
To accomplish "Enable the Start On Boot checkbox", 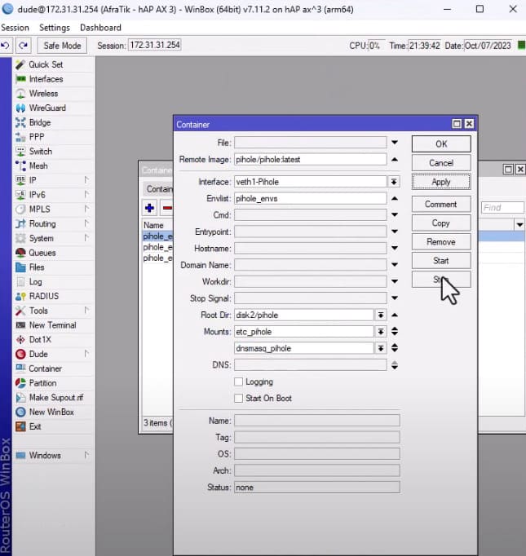I will 238,398.
